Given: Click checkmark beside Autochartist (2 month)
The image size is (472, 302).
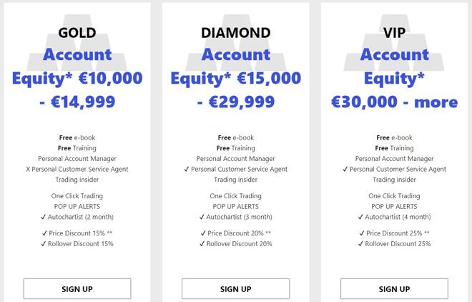Looking at the screenshot, I should [44, 217].
